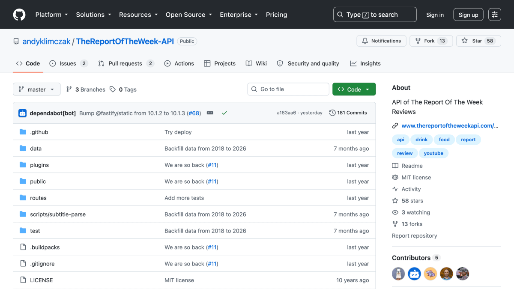Click the Notifications bell button
514x289 pixels.
pyautogui.click(x=381, y=41)
